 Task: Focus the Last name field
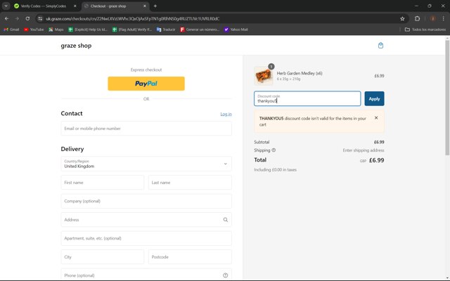tap(190, 183)
